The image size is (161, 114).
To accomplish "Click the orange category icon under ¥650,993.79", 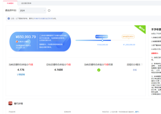I will click(17, 42).
